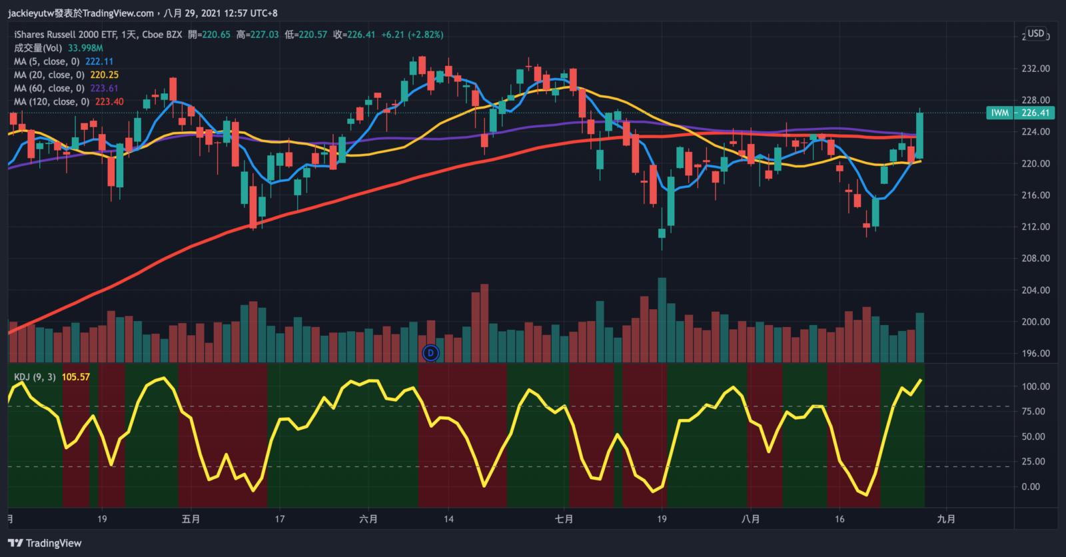Click the blue dividend D marker
1066x557 pixels.
coord(431,353)
